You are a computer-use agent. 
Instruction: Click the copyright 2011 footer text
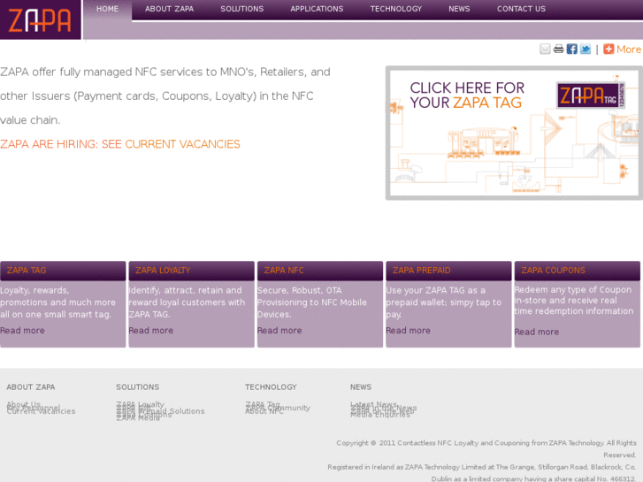(486, 448)
